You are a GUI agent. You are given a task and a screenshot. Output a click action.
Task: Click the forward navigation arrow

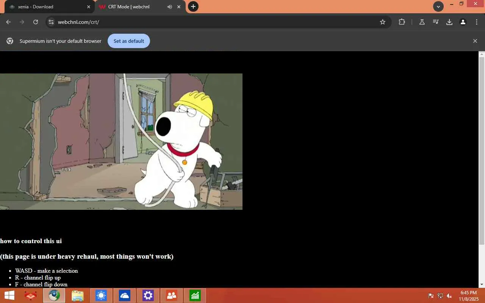[22, 22]
